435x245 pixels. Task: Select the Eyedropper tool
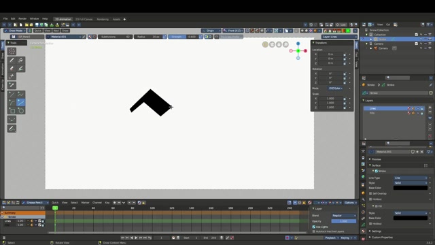click(x=12, y=85)
